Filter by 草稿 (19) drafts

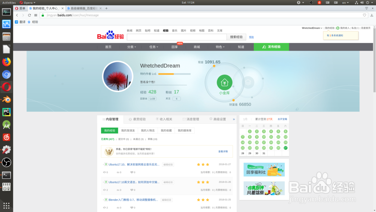click(153, 139)
